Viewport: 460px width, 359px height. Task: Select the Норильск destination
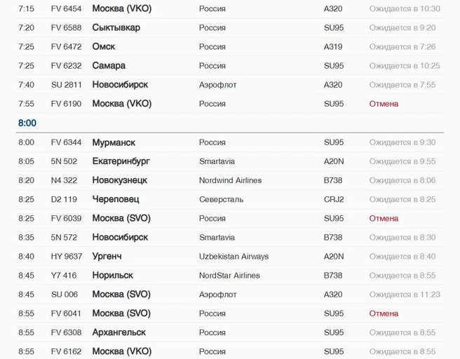point(113,276)
